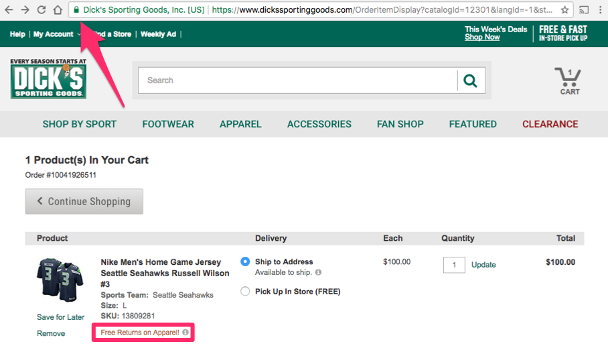
Task: Show info icon beside Free Returns on Apparel
Action: point(185,333)
